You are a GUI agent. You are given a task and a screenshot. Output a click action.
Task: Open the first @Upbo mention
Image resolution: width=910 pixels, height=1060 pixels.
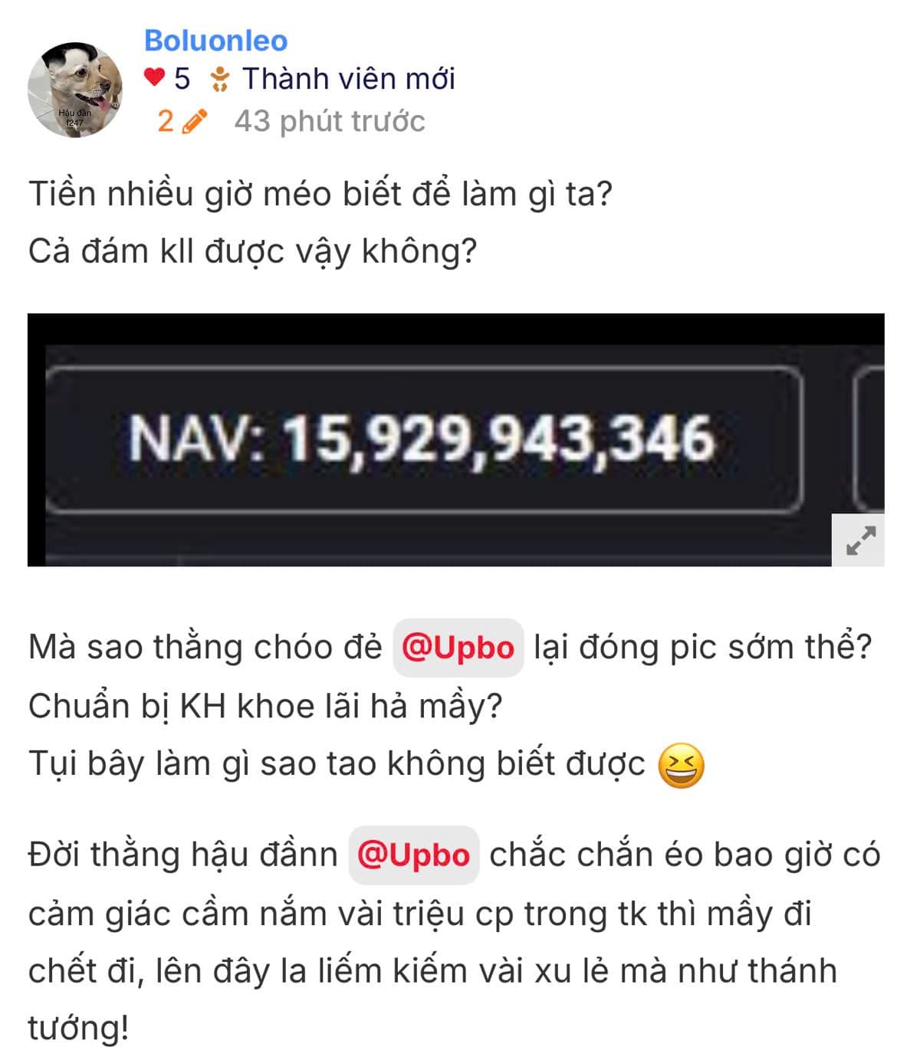click(x=458, y=648)
